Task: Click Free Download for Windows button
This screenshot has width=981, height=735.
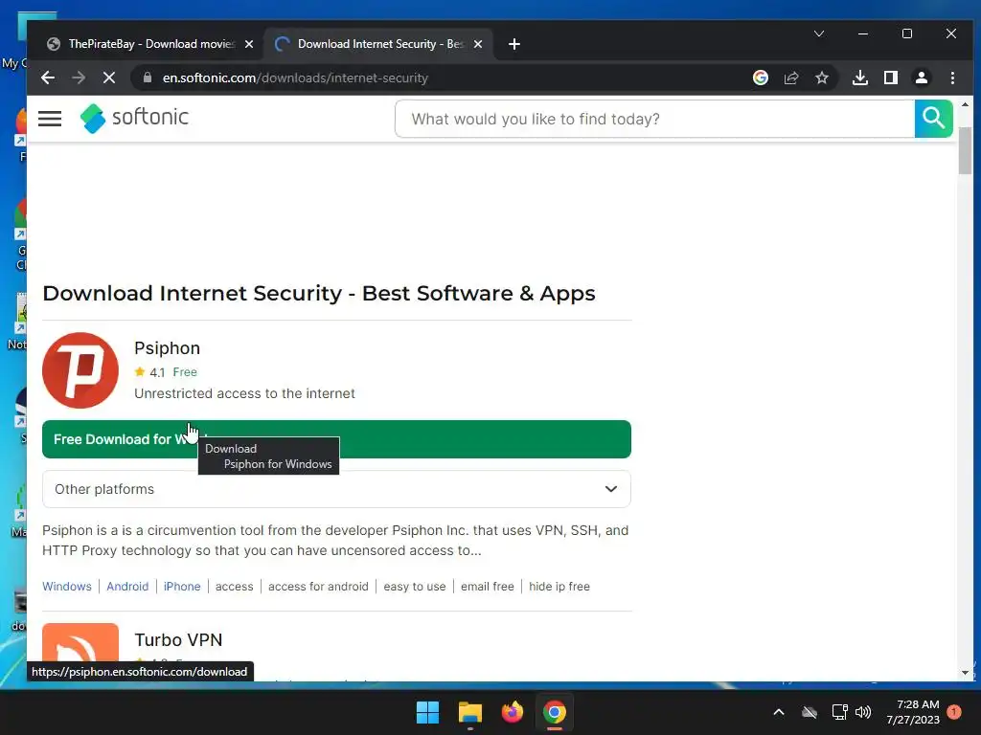Action: point(336,439)
